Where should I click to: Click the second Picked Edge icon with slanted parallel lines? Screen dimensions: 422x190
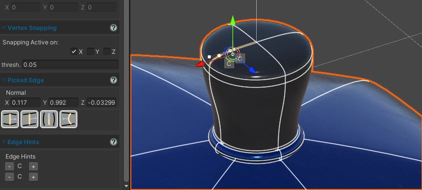coord(29,119)
